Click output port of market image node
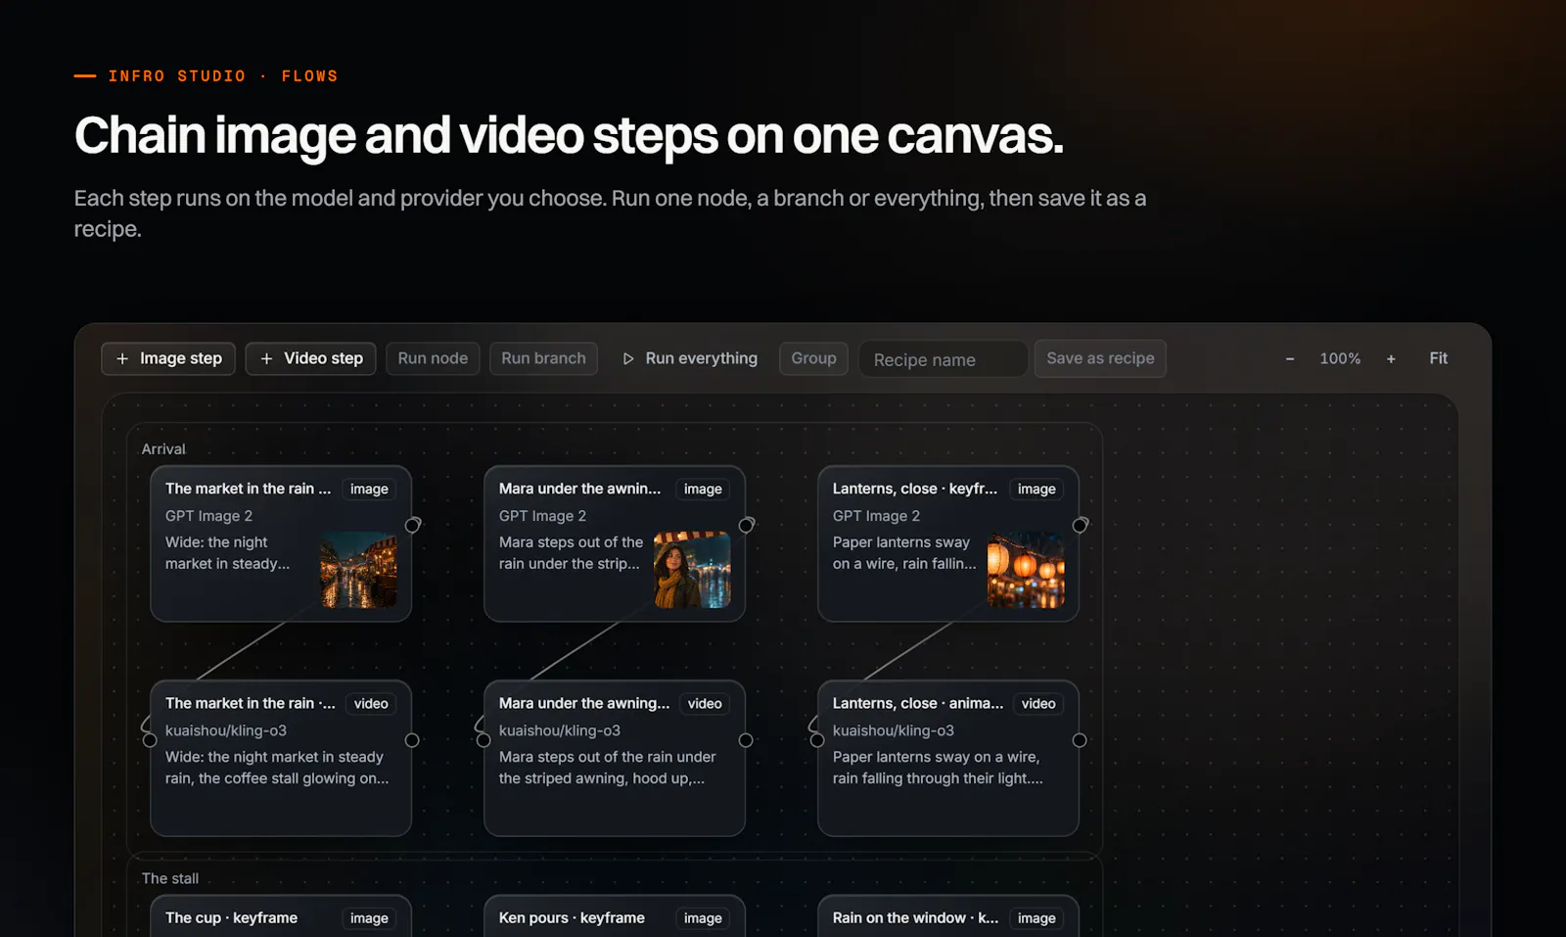 [413, 526]
